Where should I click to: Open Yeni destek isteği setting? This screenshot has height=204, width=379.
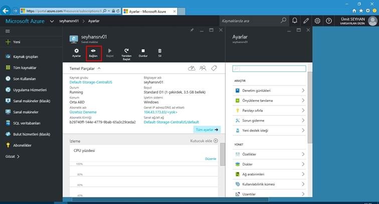coord(269,130)
